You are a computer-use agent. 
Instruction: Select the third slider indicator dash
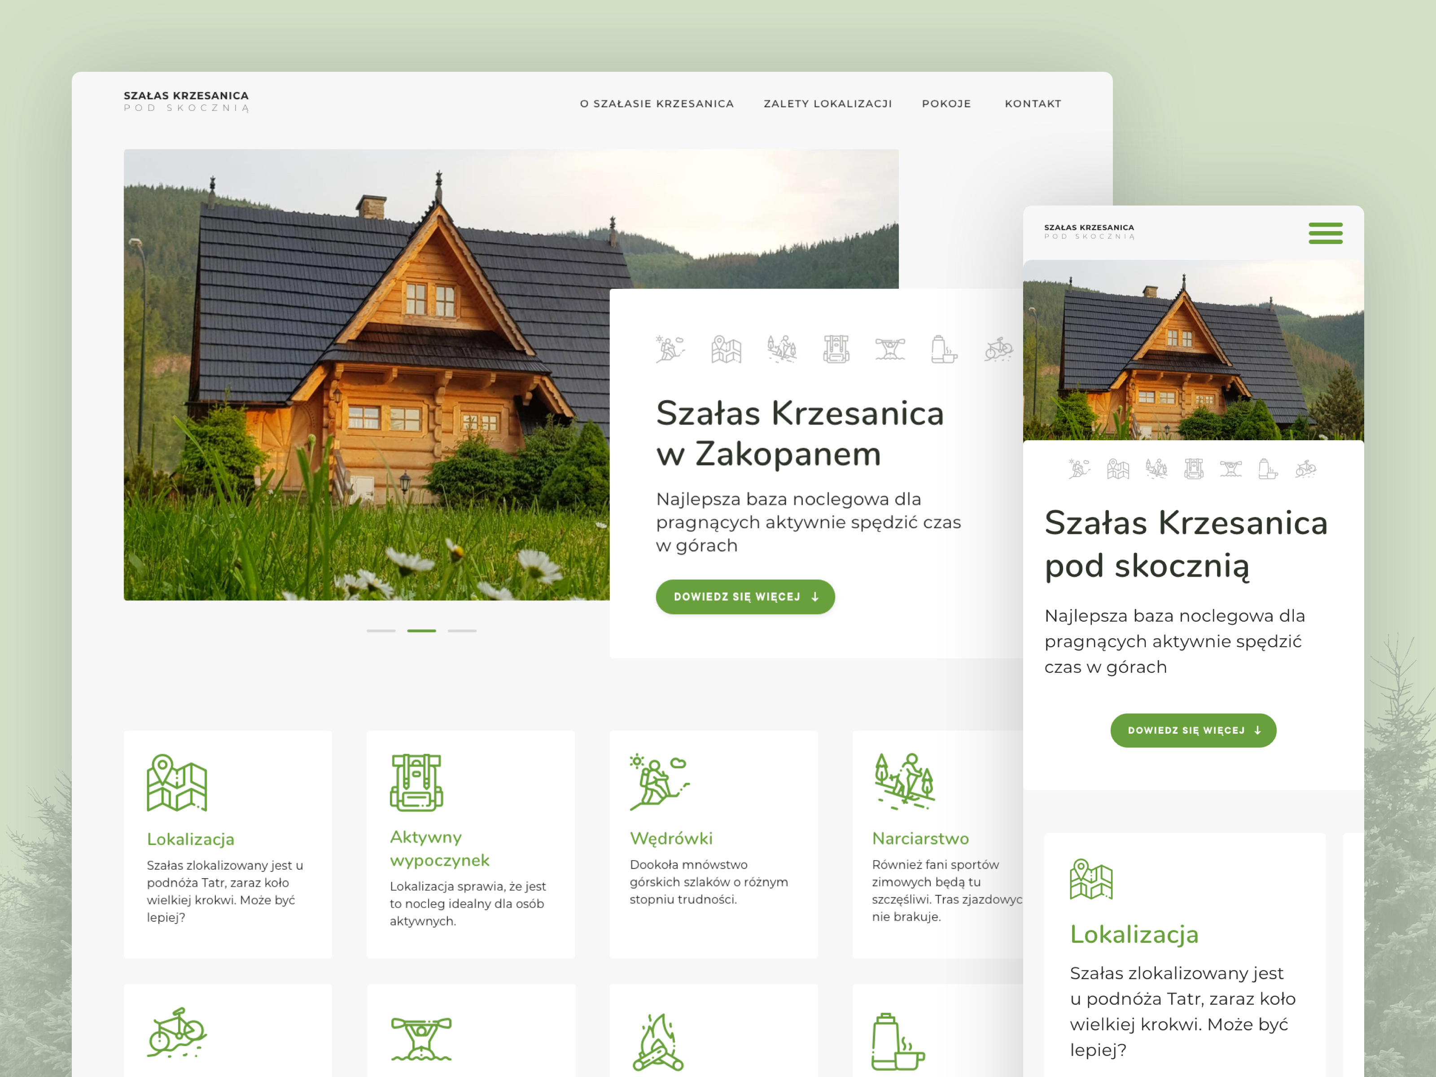coord(462,630)
